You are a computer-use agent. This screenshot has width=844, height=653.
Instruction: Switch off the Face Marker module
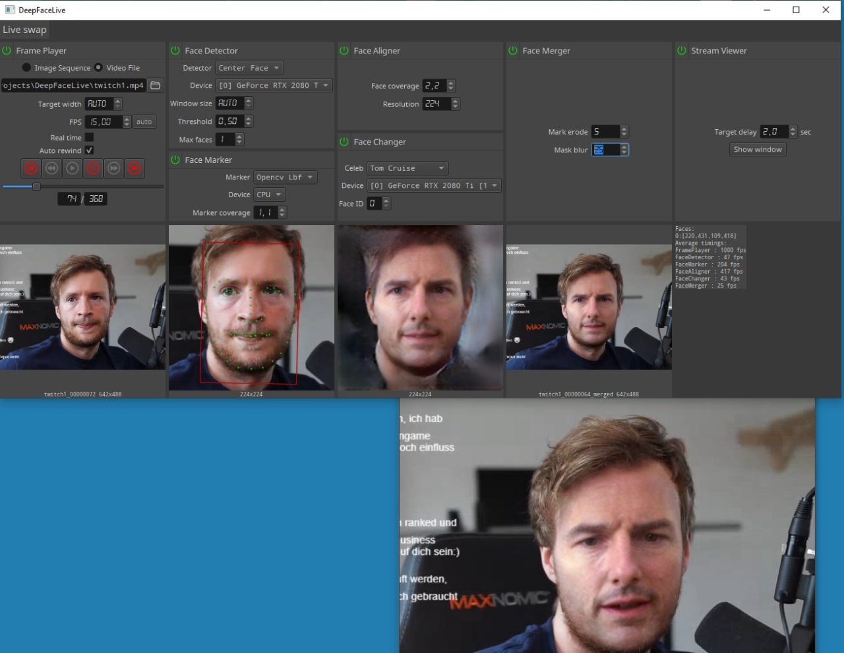tap(175, 160)
